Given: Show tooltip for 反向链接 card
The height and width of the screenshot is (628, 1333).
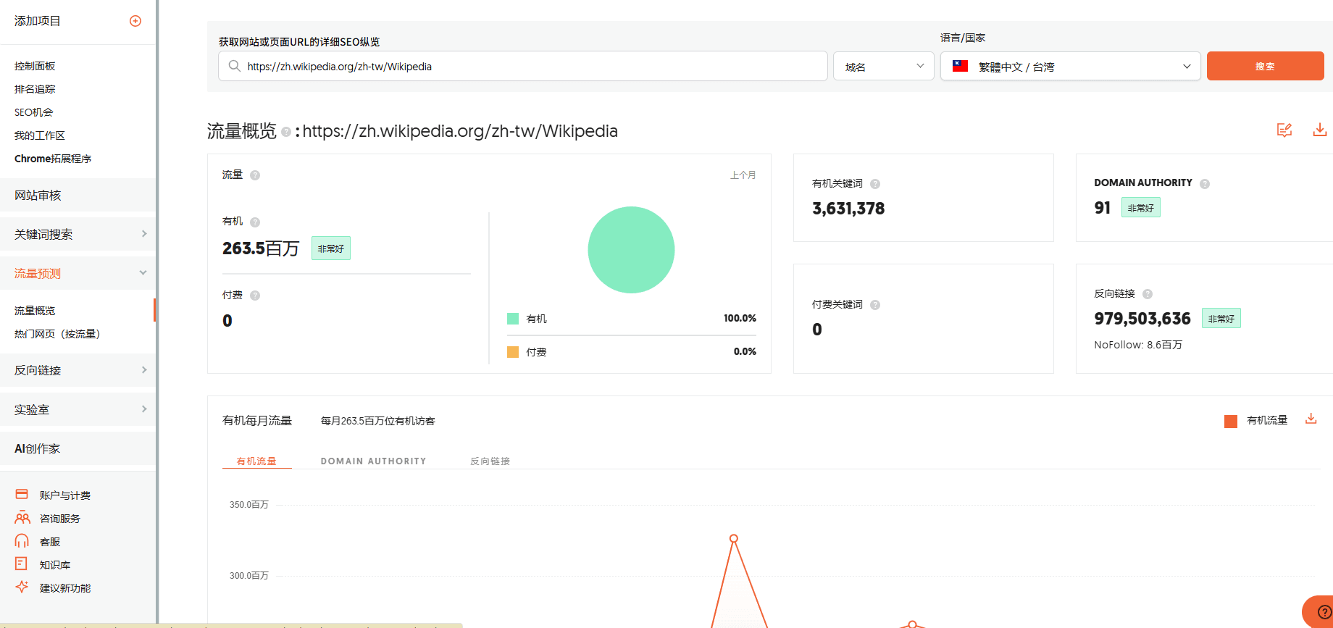Looking at the screenshot, I should (1148, 294).
